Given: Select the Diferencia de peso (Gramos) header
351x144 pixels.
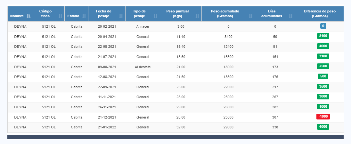Looking at the screenshot, I should tap(319, 14).
